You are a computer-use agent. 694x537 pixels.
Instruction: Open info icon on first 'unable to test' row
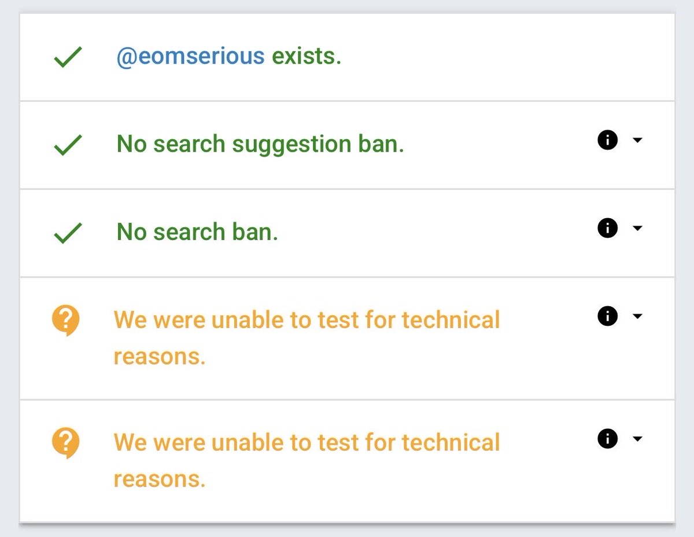[607, 316]
